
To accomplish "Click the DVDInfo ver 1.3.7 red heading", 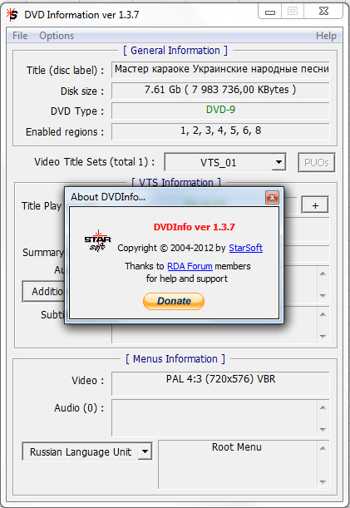I will pyautogui.click(x=194, y=227).
